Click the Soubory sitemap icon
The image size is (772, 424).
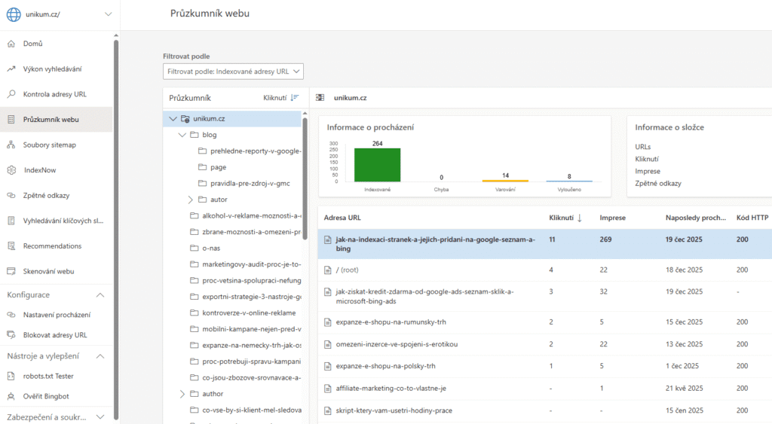tap(11, 145)
